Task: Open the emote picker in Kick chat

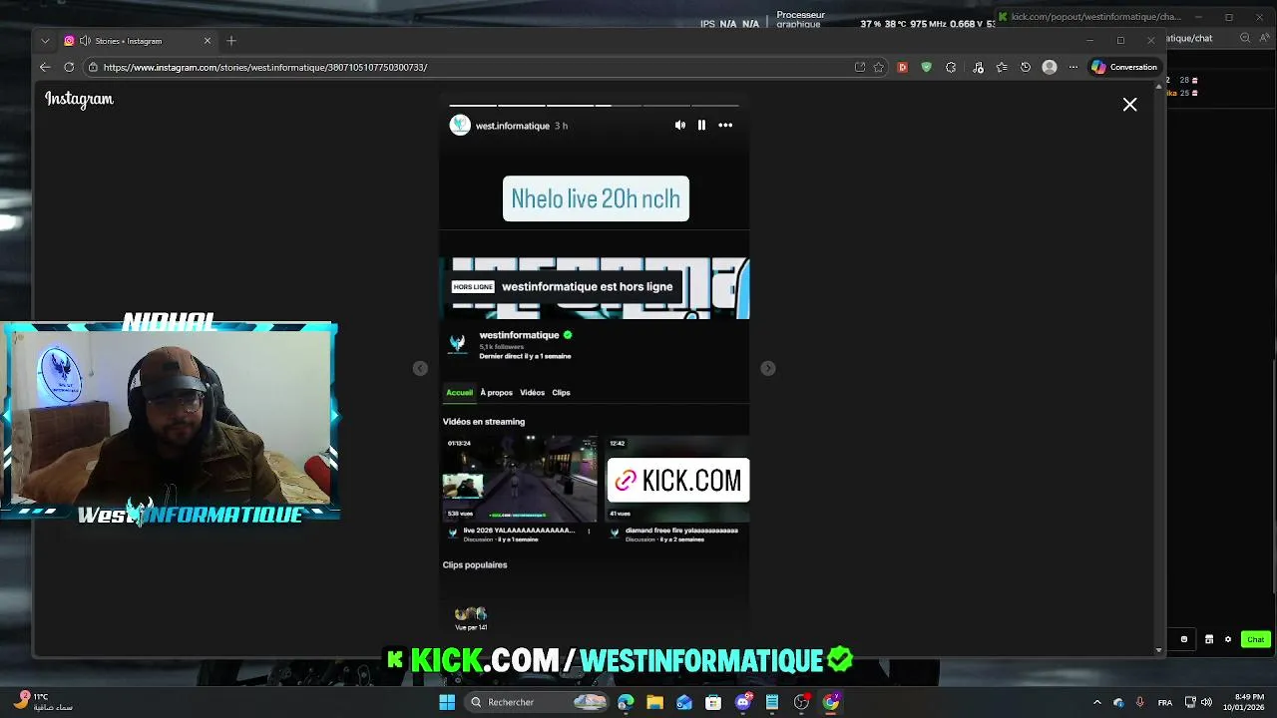Action: click(x=1184, y=639)
